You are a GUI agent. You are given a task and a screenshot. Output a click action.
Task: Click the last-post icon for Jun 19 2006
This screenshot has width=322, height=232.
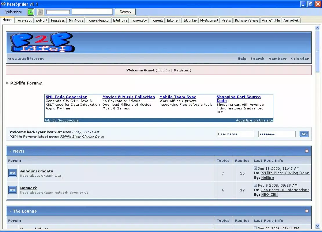[x=255, y=168]
